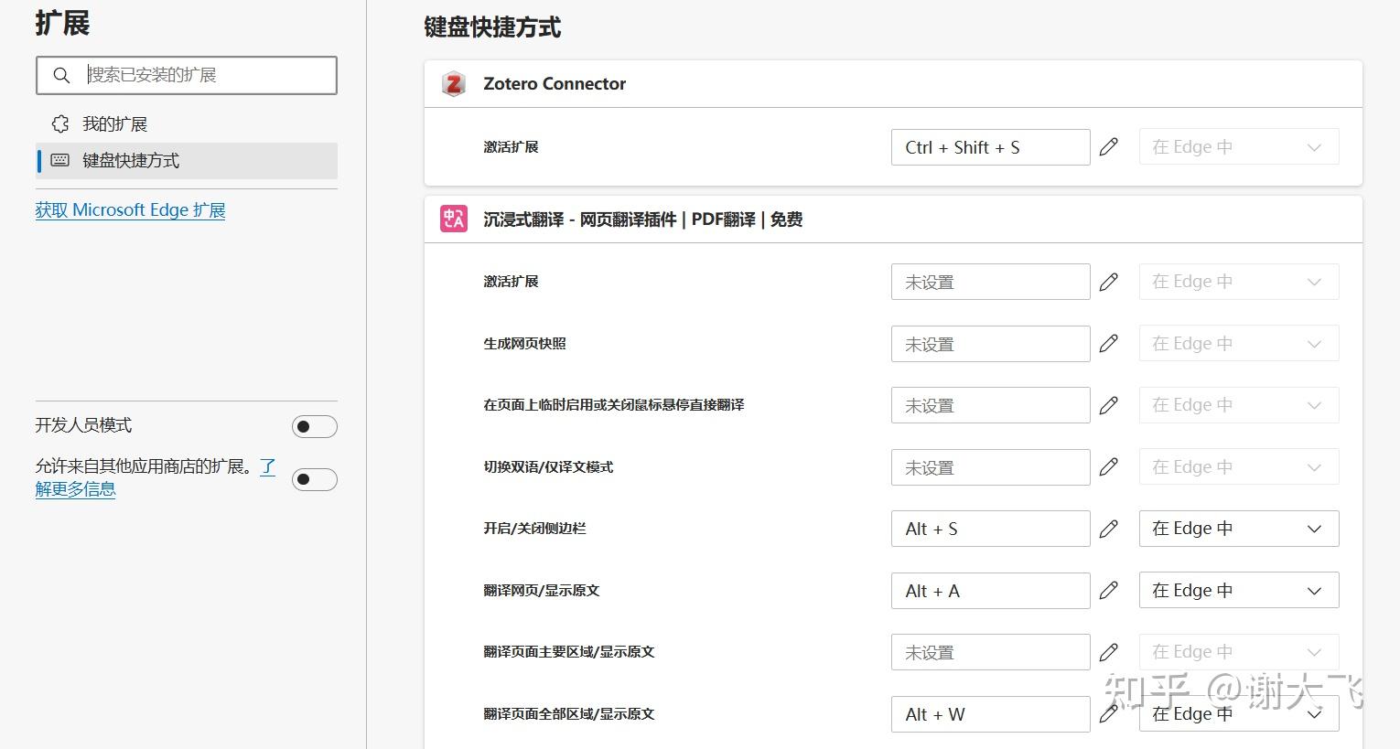Click pencil icon next to Alt + A
Screen dimensions: 1400x749
coord(1108,591)
